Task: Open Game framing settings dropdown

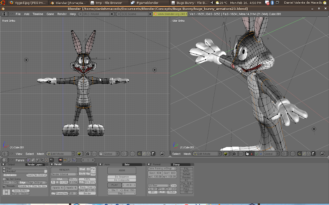Action: (x=162, y=169)
